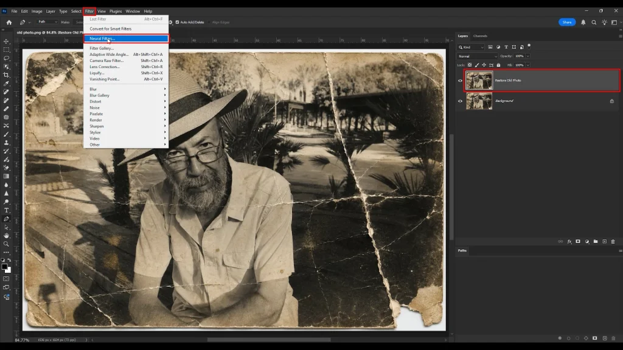Select the Object Selection tool

tap(6, 67)
